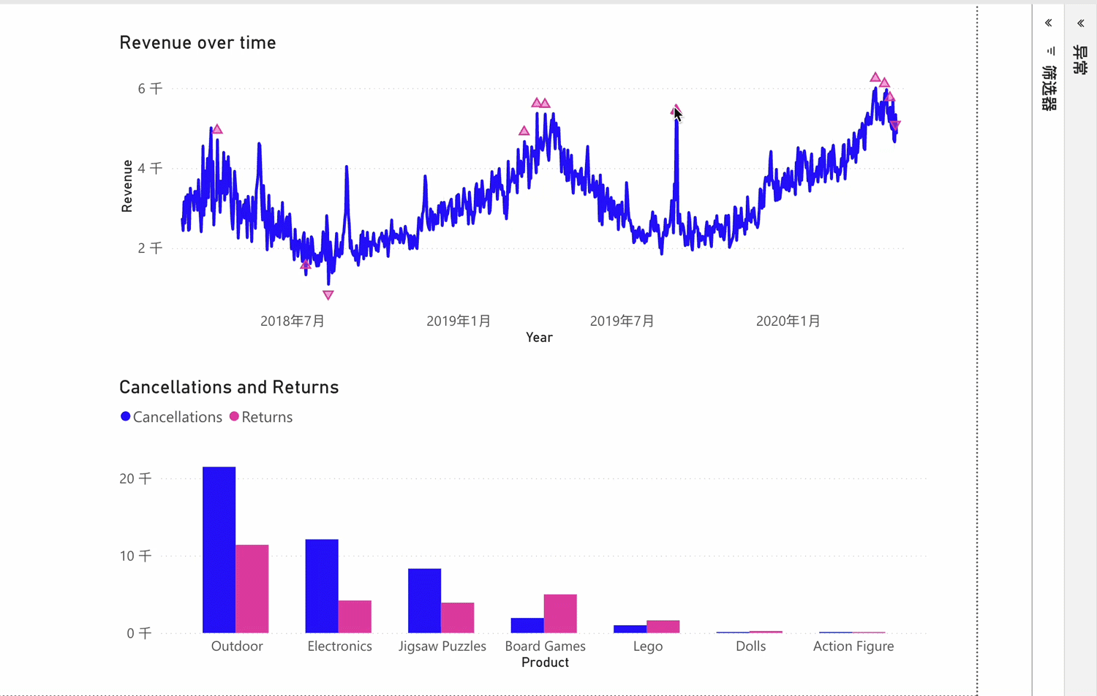Click the anomaly triangle on 2019 spike peak

(x=676, y=110)
